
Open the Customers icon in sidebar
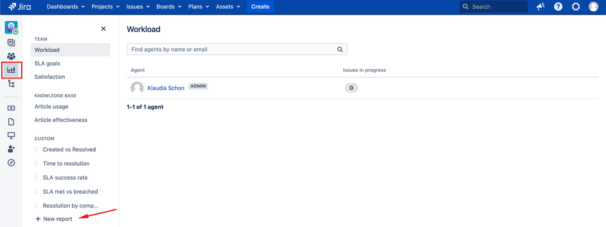[11, 56]
